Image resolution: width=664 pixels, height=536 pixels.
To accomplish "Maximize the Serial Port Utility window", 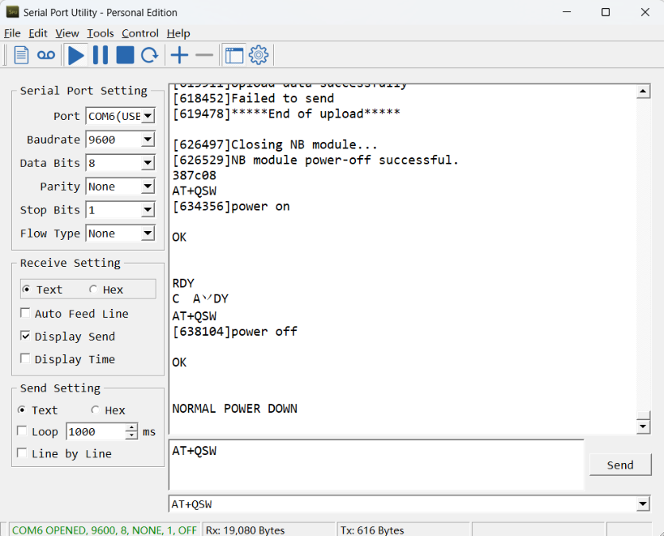I will coord(605,12).
